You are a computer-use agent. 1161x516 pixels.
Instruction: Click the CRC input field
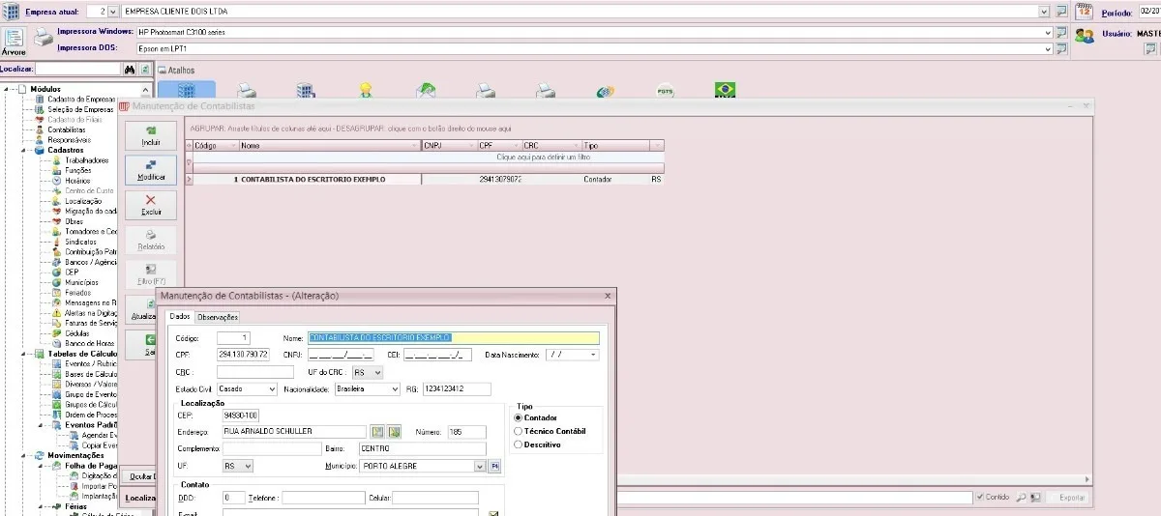pos(255,372)
